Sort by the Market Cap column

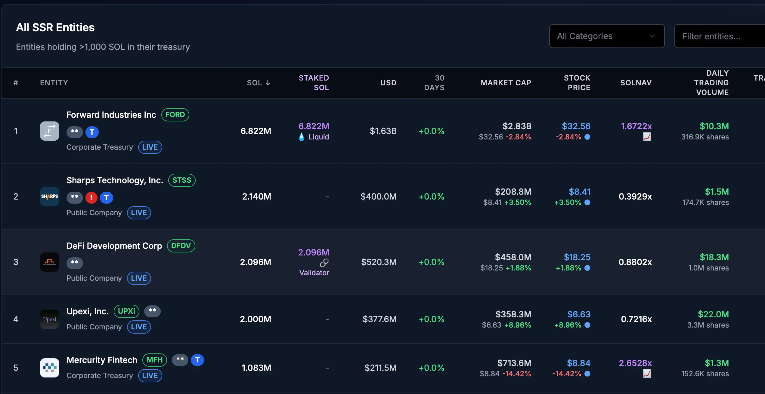click(506, 83)
